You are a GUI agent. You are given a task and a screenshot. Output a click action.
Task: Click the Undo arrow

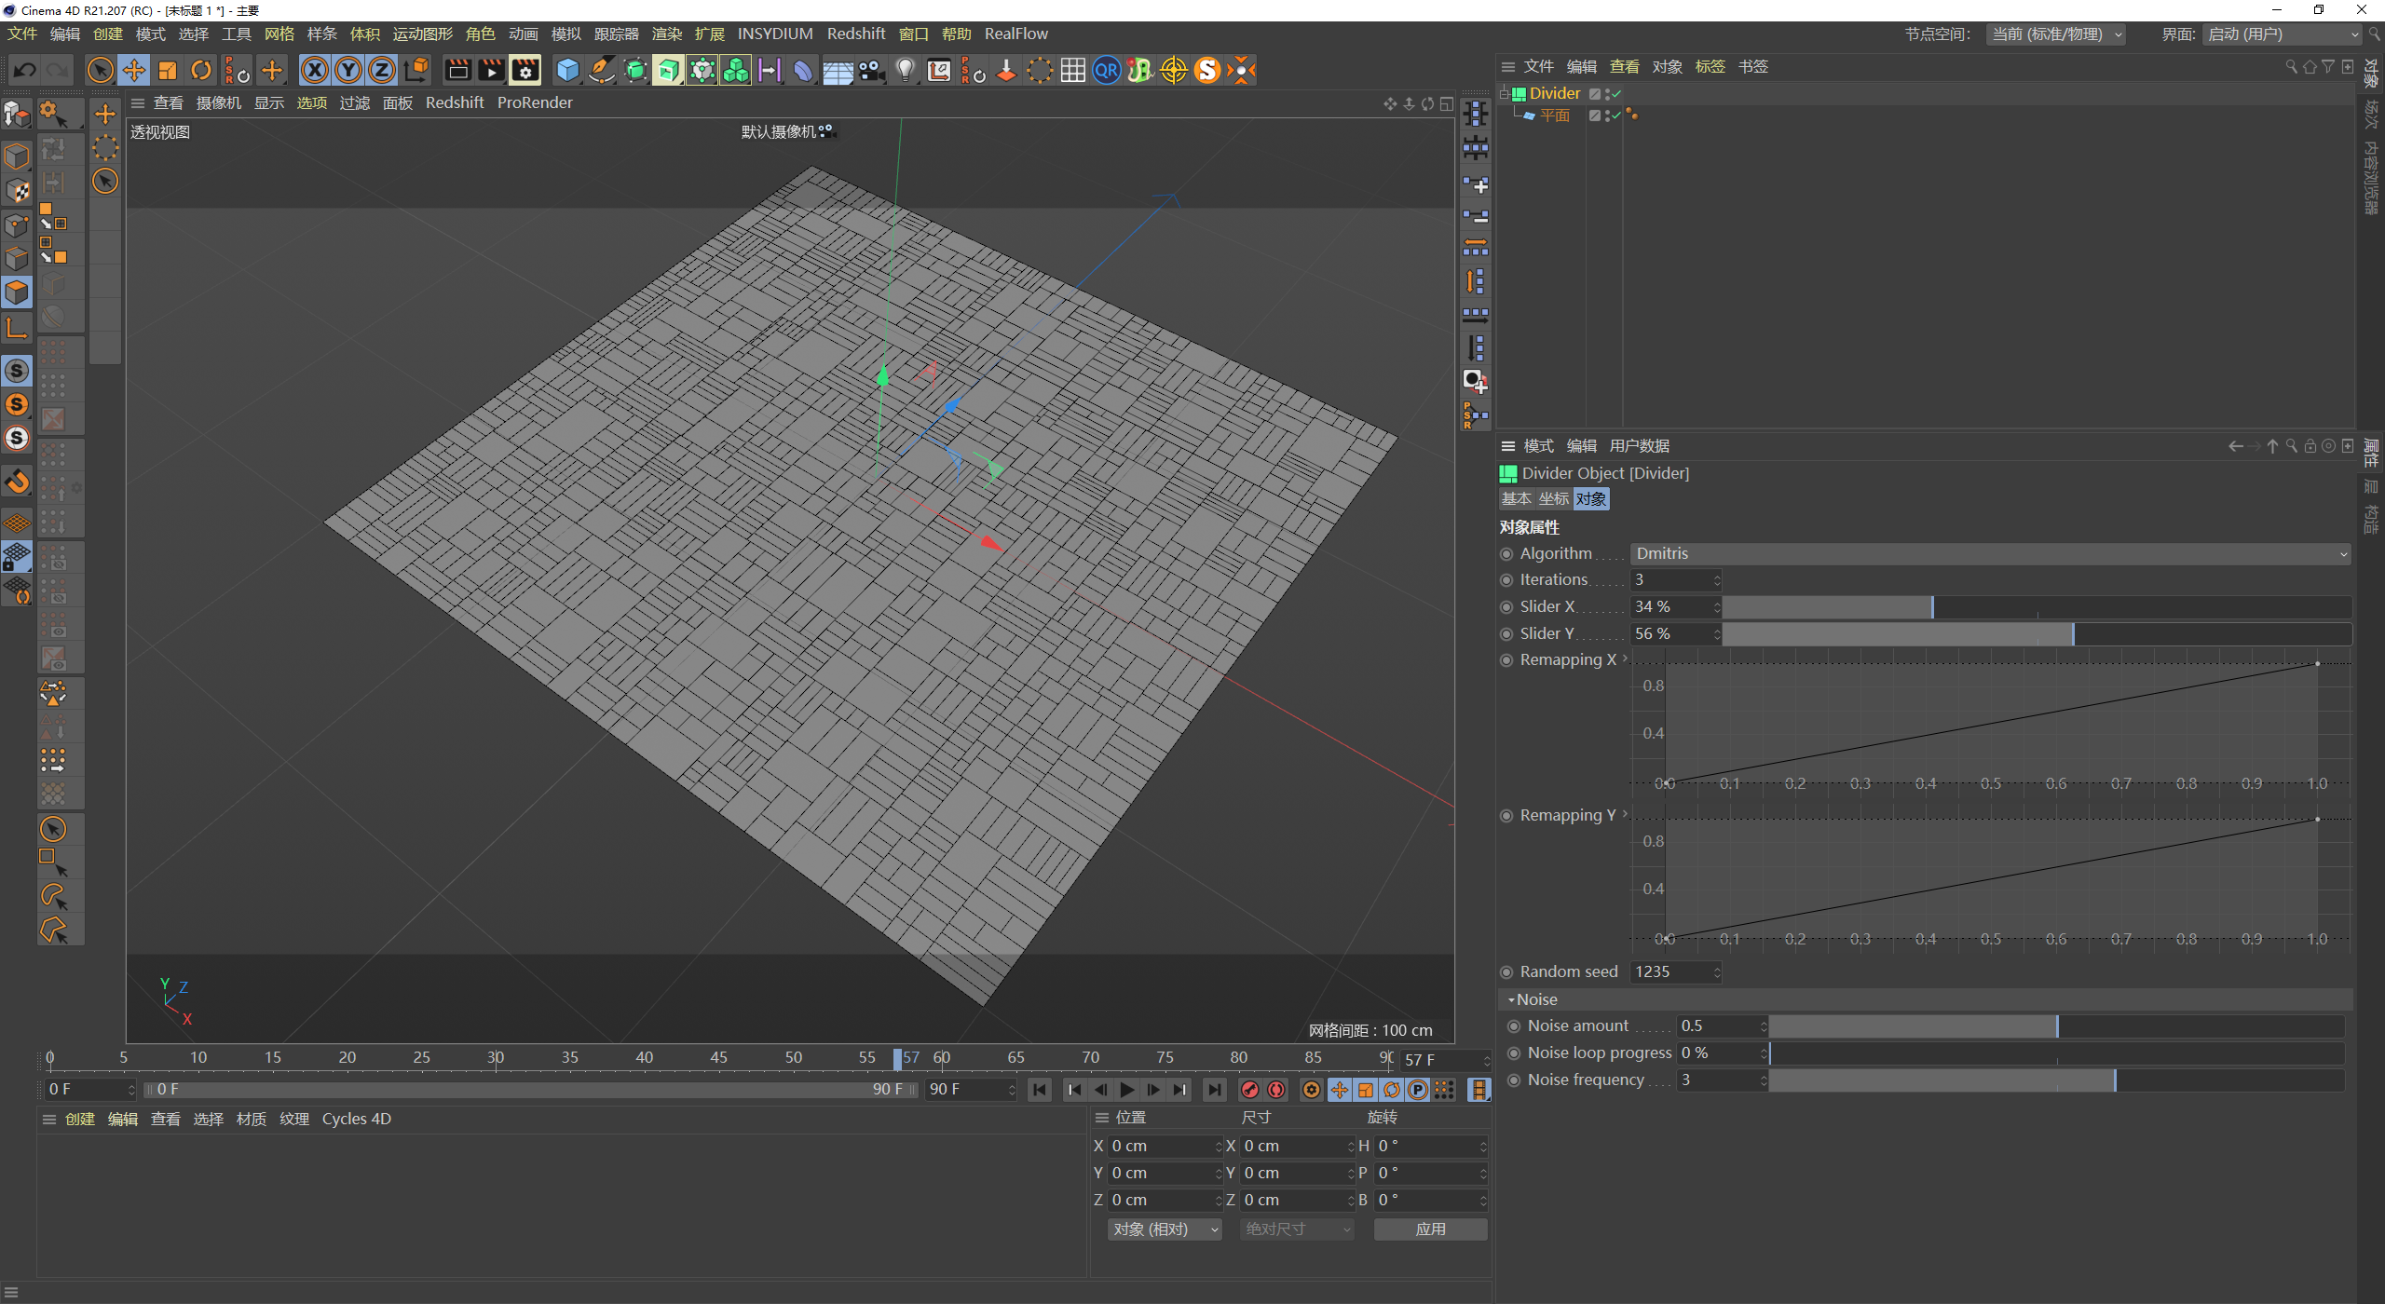25,70
